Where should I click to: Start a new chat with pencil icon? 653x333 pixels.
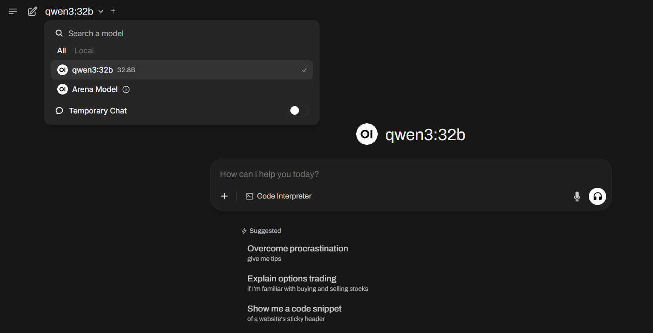pyautogui.click(x=32, y=12)
